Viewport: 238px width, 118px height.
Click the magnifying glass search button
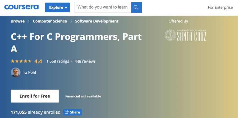point(136,7)
